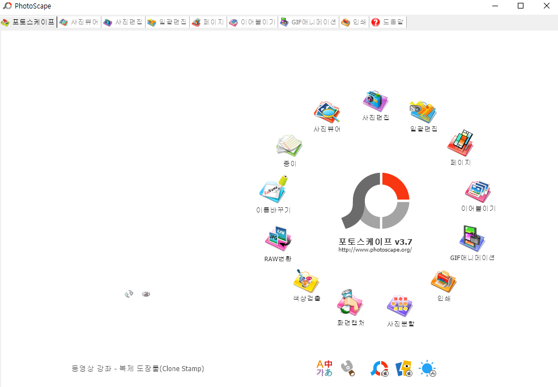Click the 페이지 label in the circle
The width and height of the screenshot is (558, 387).
coord(461,163)
